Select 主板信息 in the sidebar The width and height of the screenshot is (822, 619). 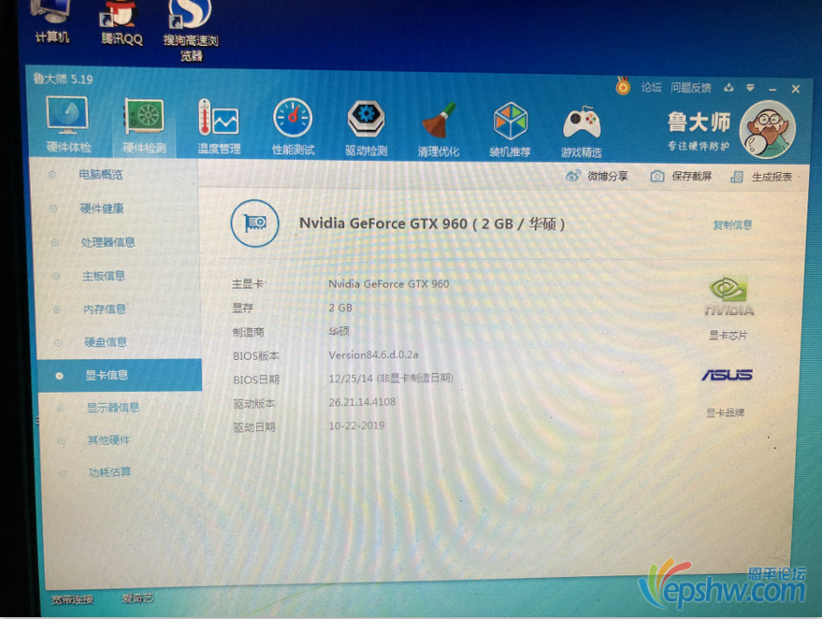click(x=103, y=276)
